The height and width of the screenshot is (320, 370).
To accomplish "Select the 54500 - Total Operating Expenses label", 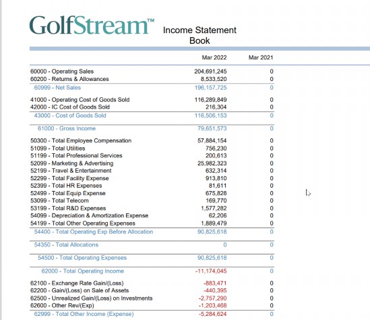I will [x=82, y=258].
